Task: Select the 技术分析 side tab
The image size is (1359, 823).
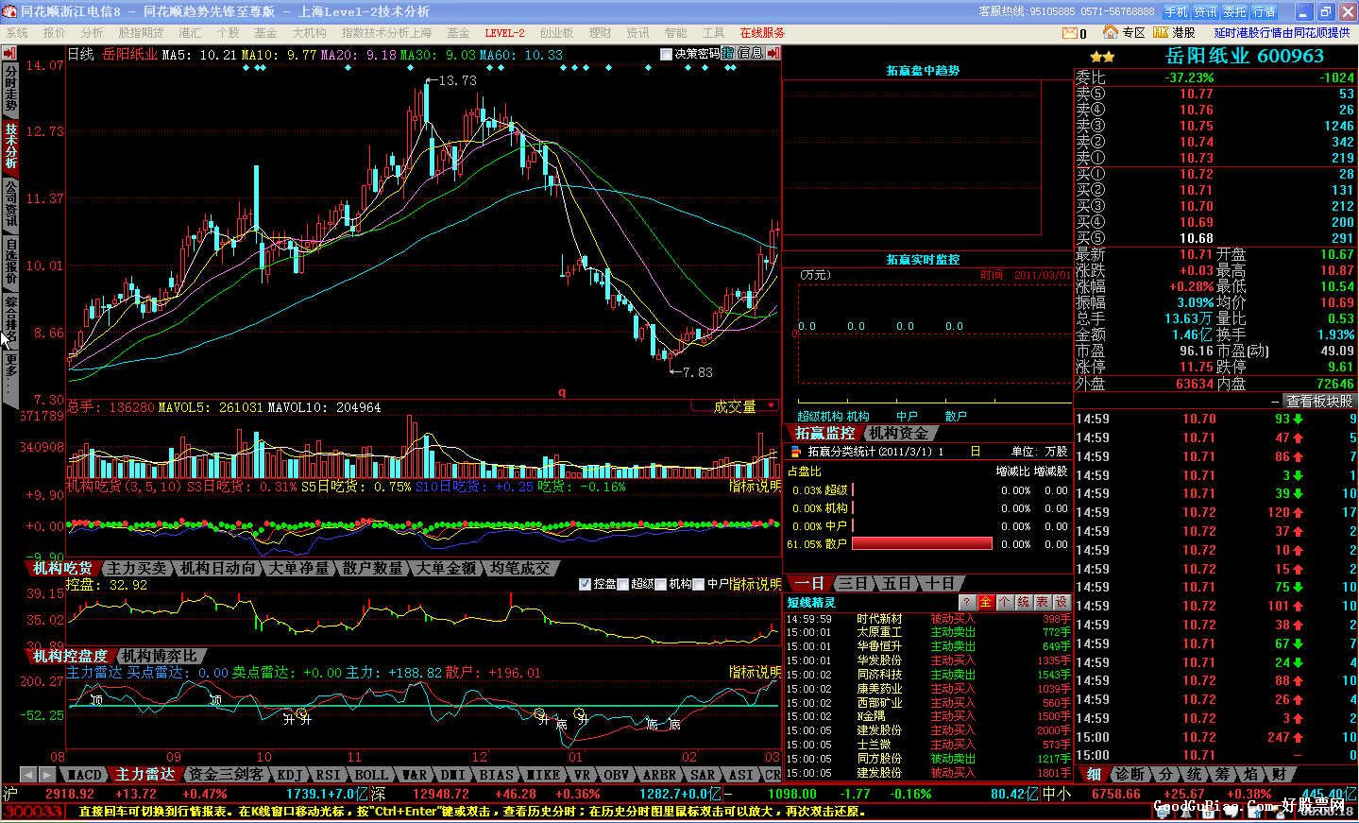Action: pos(10,146)
